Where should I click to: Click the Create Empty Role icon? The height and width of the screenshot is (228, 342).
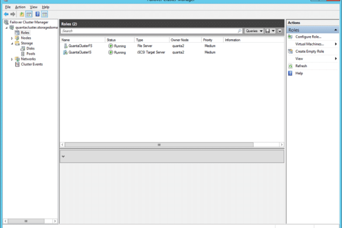click(x=291, y=51)
